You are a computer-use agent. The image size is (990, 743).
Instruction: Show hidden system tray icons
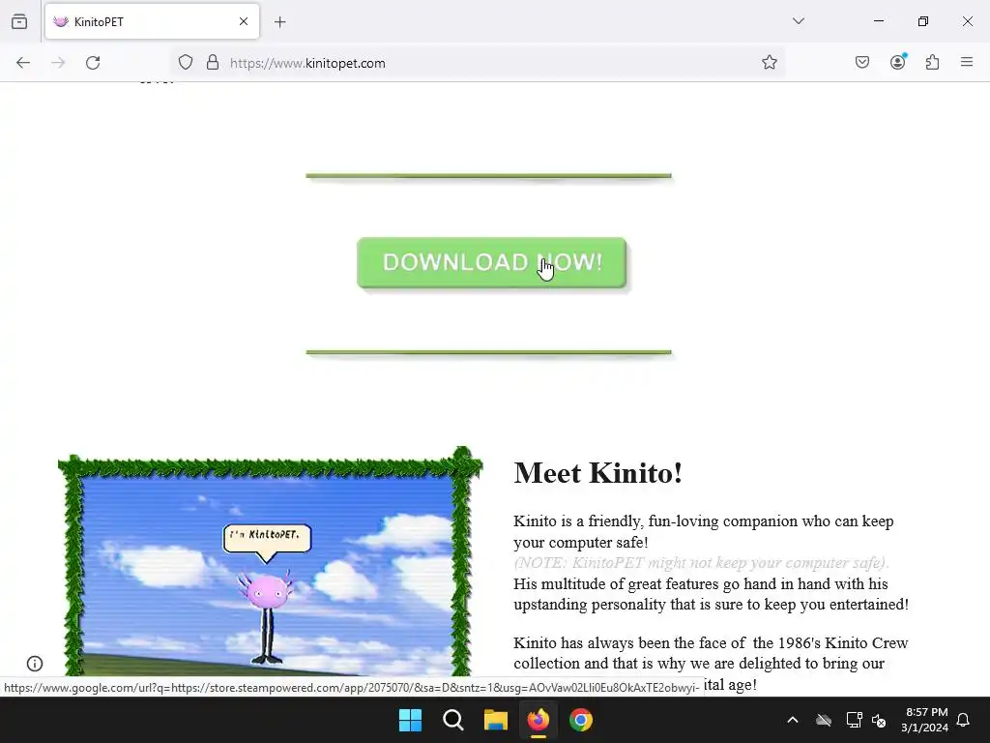(x=793, y=720)
